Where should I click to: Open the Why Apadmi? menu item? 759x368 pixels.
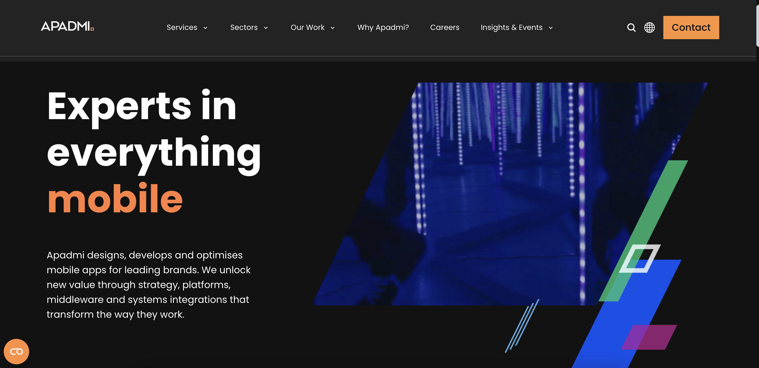(383, 27)
